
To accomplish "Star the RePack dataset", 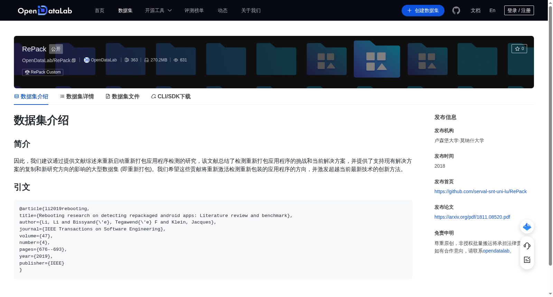I will pos(519,49).
